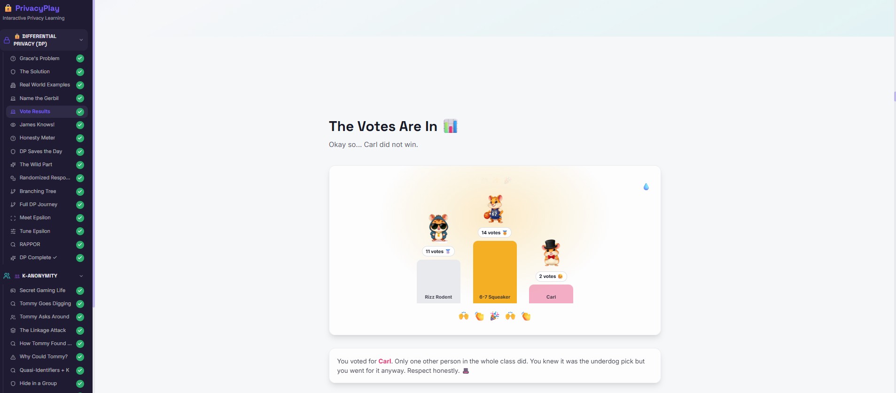
Task: Click the blue water droplet icon
Action: click(646, 186)
